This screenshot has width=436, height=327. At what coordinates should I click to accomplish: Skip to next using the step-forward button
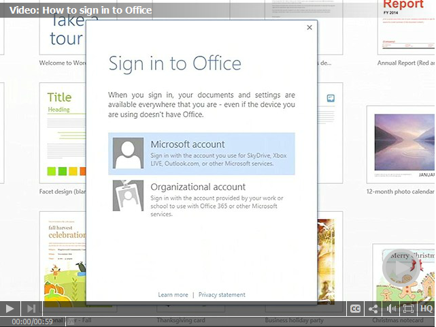pyautogui.click(x=31, y=309)
